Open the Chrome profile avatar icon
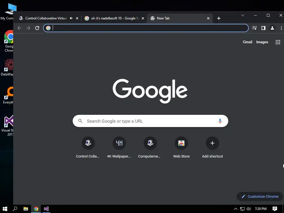 click(x=272, y=28)
